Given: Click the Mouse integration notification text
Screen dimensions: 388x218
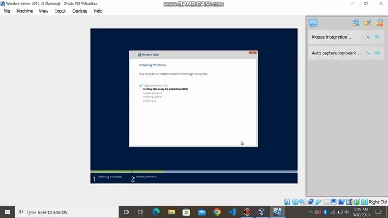Looking at the screenshot, I should [x=332, y=37].
